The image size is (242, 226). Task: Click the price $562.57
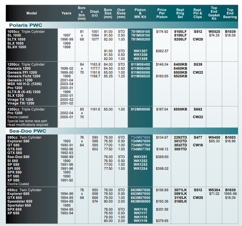click(x=162, y=51)
